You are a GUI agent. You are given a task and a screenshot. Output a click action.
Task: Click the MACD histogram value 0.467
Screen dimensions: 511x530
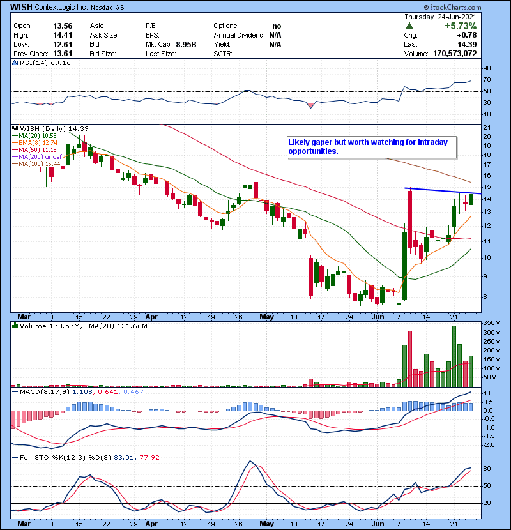[x=133, y=392]
